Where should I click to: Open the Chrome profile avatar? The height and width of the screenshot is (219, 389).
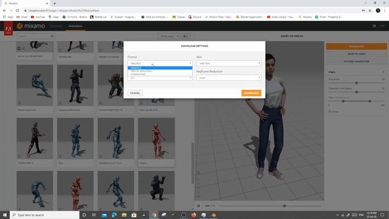(x=378, y=10)
